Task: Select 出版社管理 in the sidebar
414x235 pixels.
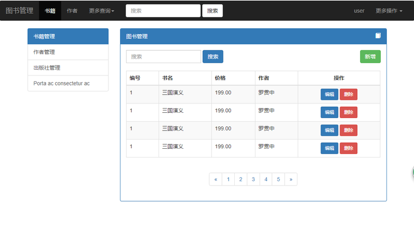Action: 68,68
